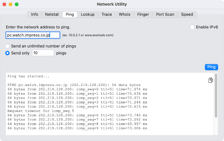Switch to the Info tab
Screen dimensions: 224x141
tap(34, 15)
